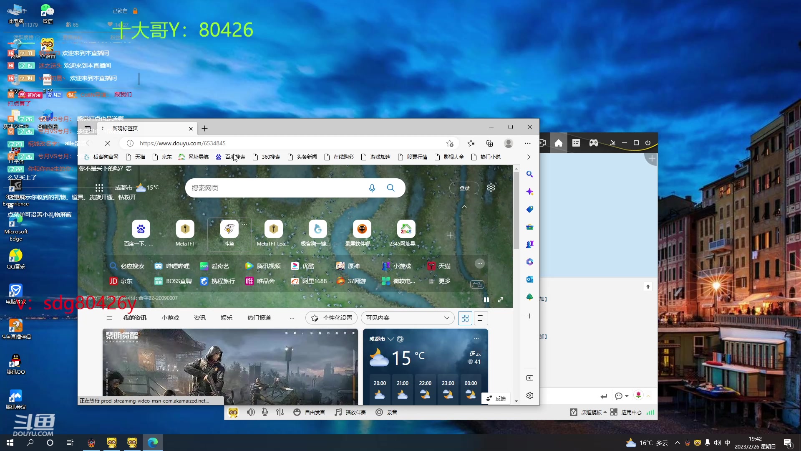Hide the Edge sidebar panel
The width and height of the screenshot is (801, 451).
point(529,378)
